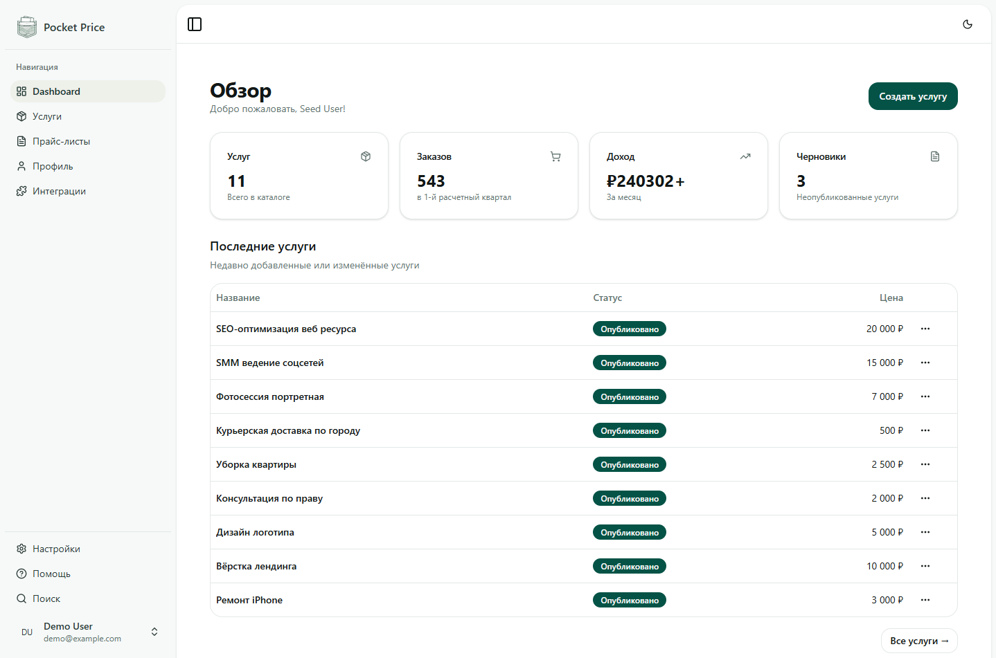Click the Все услуги link
Screen dimensions: 996x658
[x=919, y=641]
